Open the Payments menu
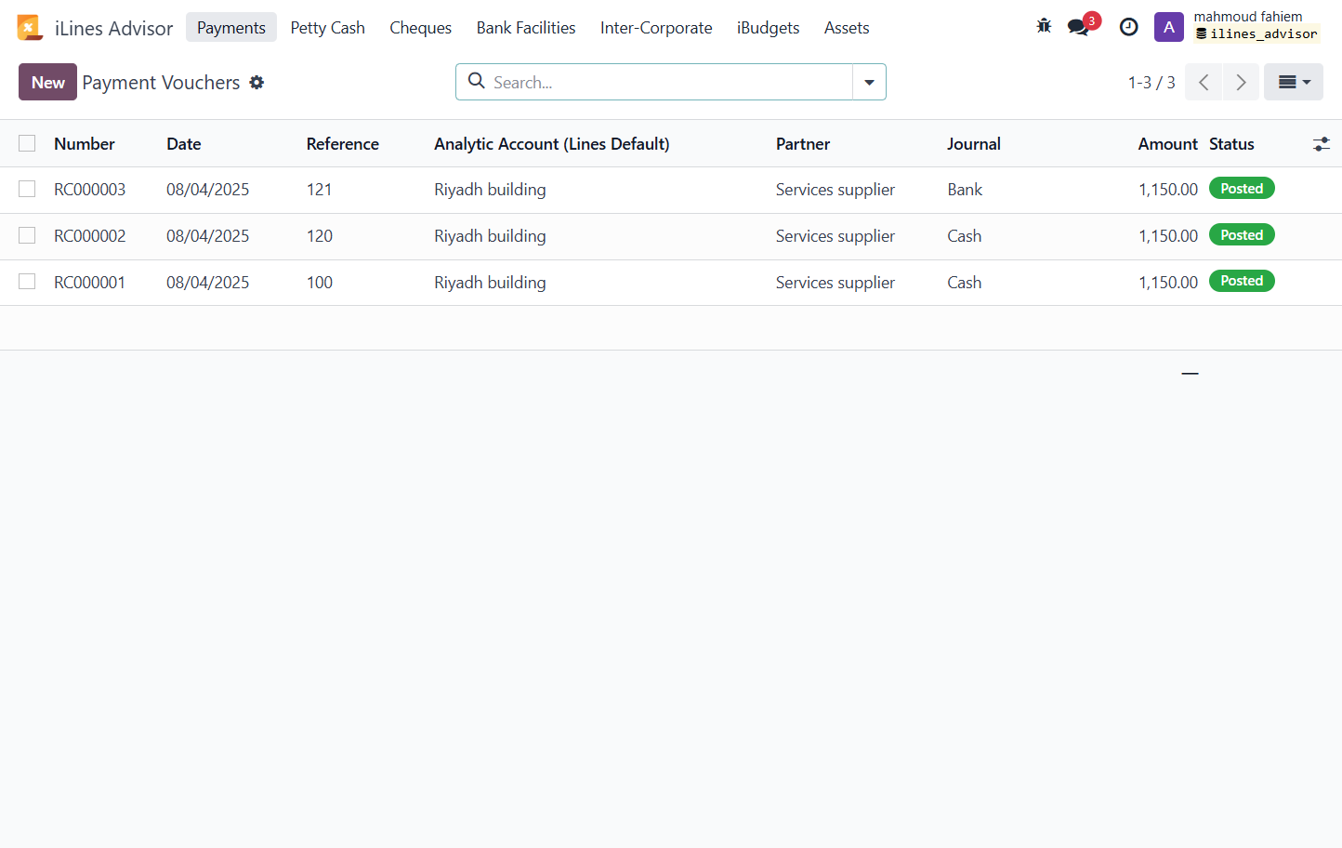Viewport: 1342px width, 848px height. click(x=231, y=28)
